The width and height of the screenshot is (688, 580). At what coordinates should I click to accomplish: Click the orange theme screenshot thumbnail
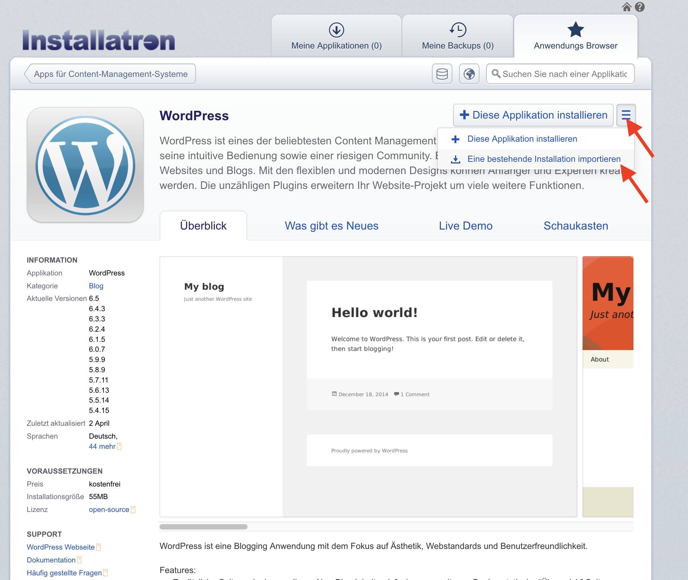[608, 387]
